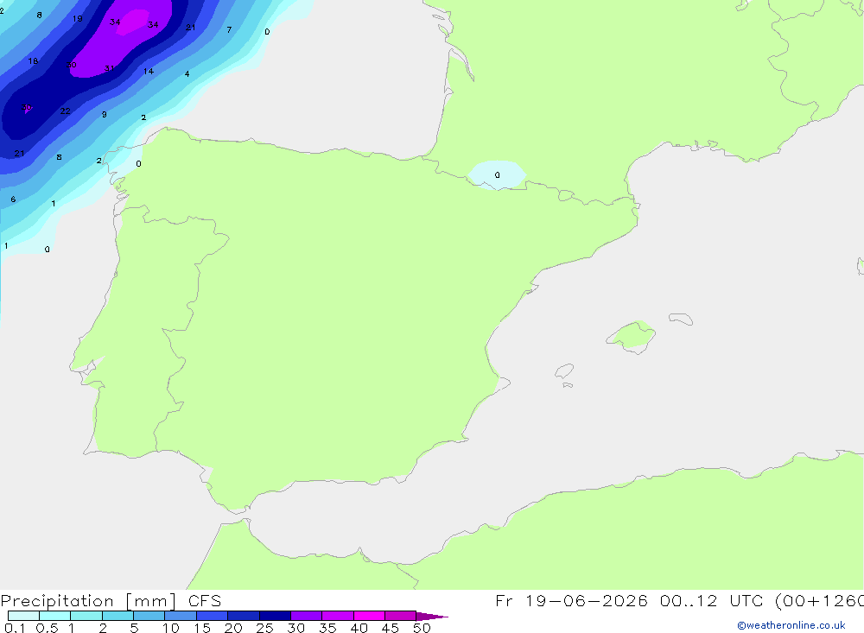Click the legend tick label '0.5'
Viewport: 864px width, 633px height.
47,628
